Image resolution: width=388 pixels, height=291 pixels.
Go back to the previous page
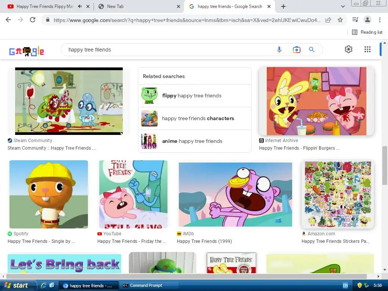8,20
